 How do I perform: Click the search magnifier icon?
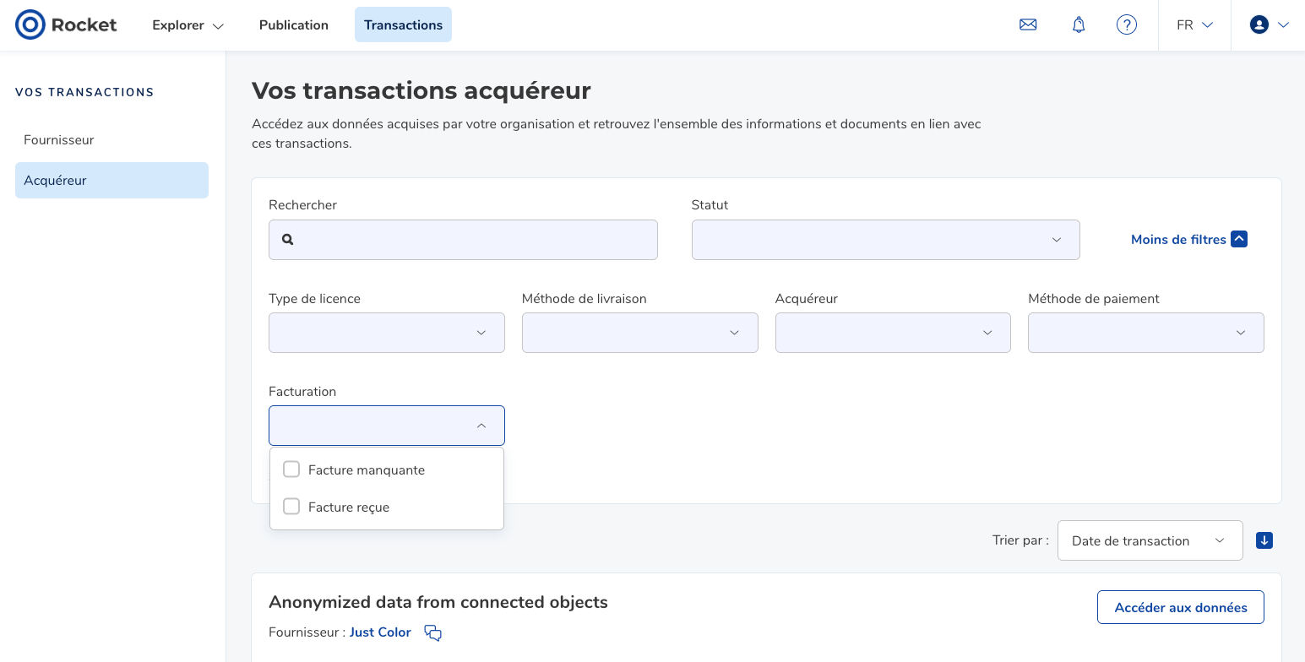point(287,240)
